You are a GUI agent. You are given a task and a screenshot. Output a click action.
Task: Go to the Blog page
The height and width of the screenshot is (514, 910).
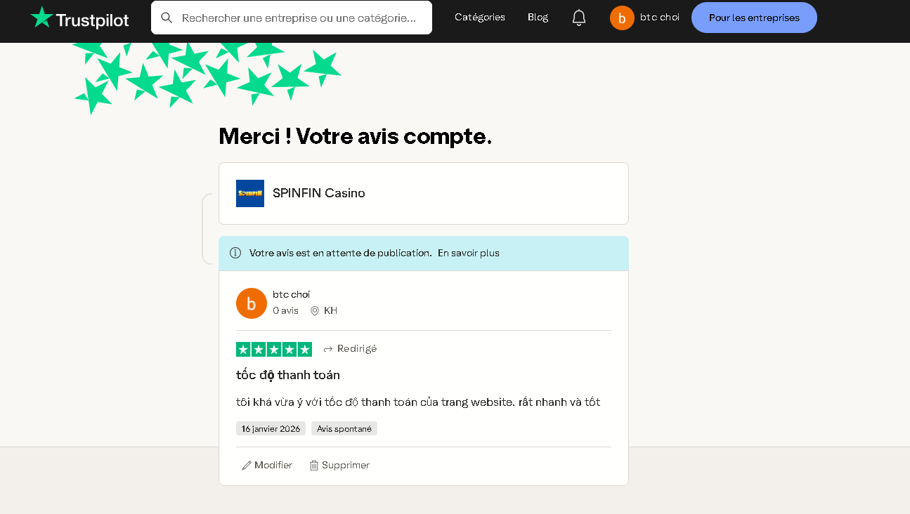pos(538,18)
